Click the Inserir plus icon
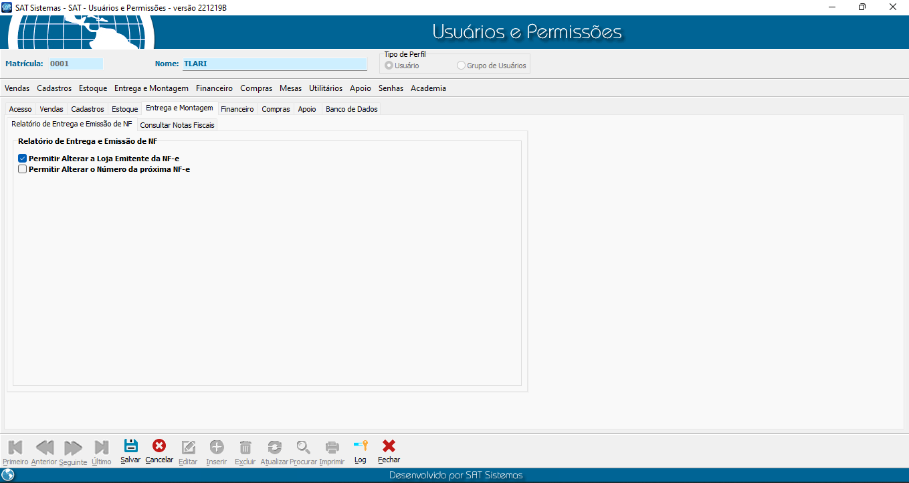 pyautogui.click(x=217, y=447)
